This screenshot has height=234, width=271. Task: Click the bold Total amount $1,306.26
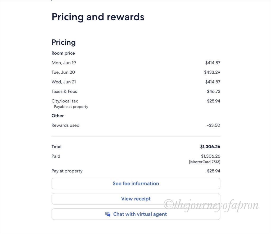coord(210,147)
